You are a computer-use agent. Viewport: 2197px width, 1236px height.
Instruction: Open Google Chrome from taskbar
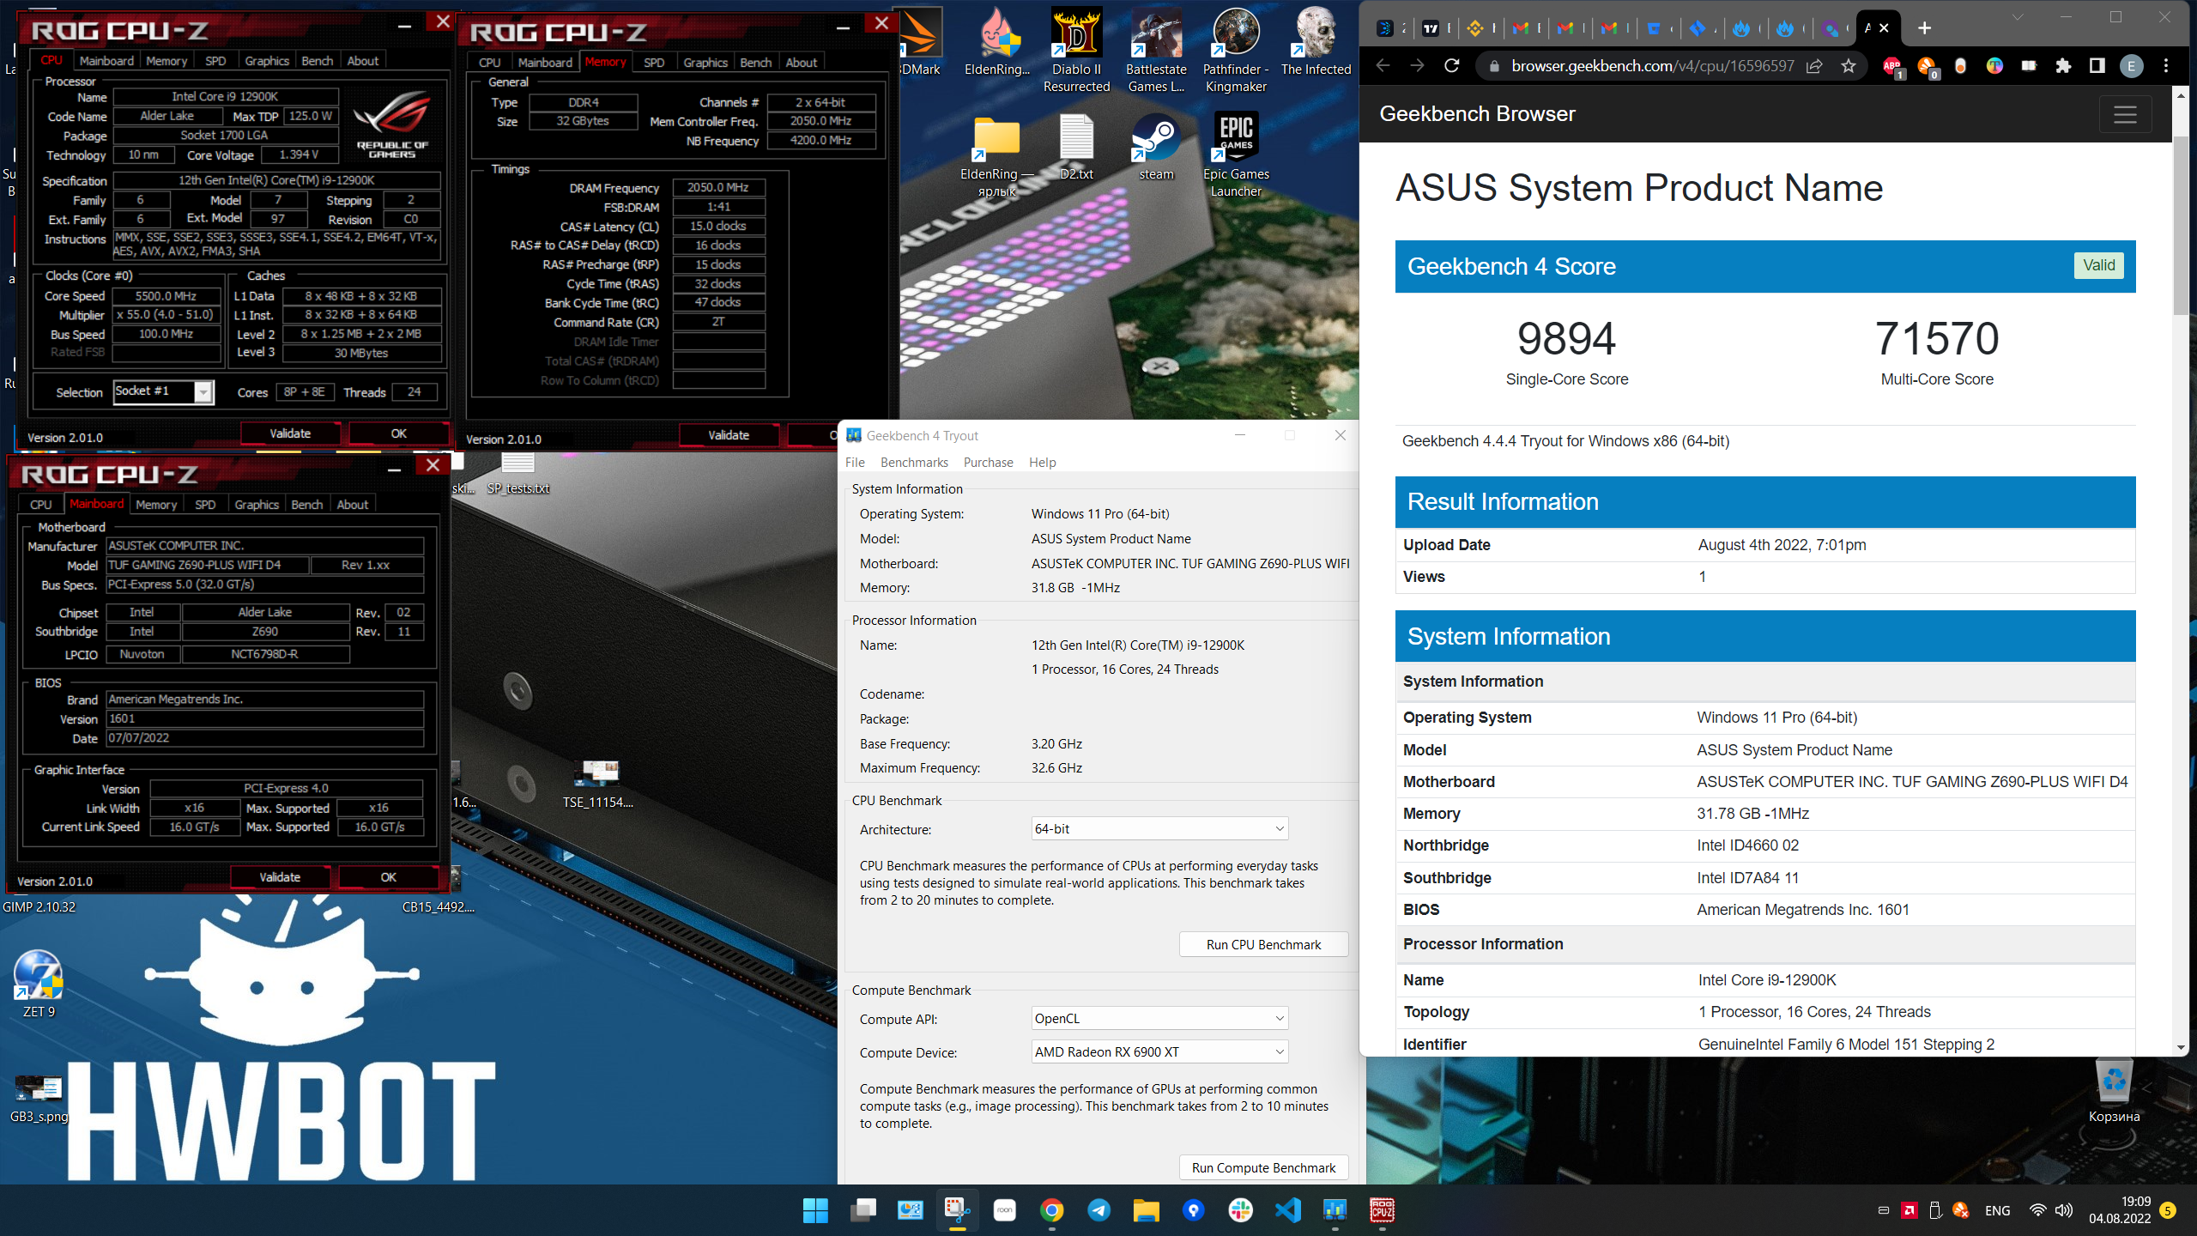(1051, 1210)
